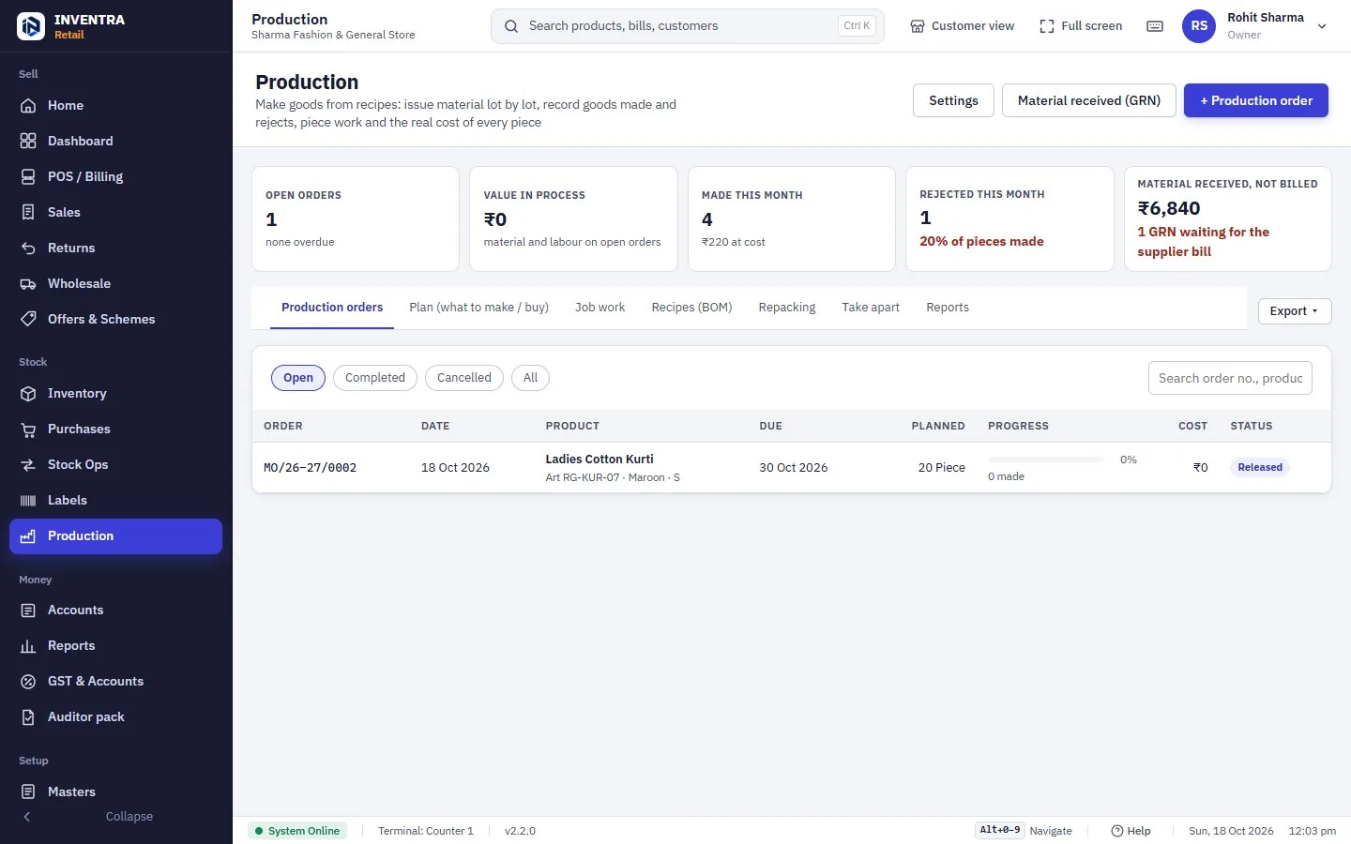Click the Labels barcode icon
The height and width of the screenshot is (844, 1351).
click(28, 500)
